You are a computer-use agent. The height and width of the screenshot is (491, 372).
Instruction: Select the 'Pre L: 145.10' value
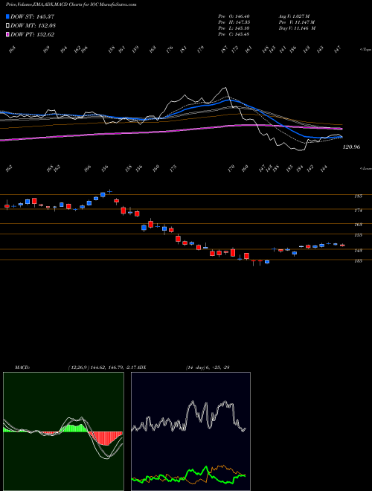tap(234, 28)
